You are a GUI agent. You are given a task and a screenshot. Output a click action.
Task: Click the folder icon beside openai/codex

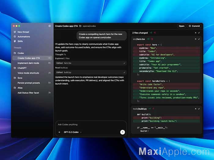80,26
